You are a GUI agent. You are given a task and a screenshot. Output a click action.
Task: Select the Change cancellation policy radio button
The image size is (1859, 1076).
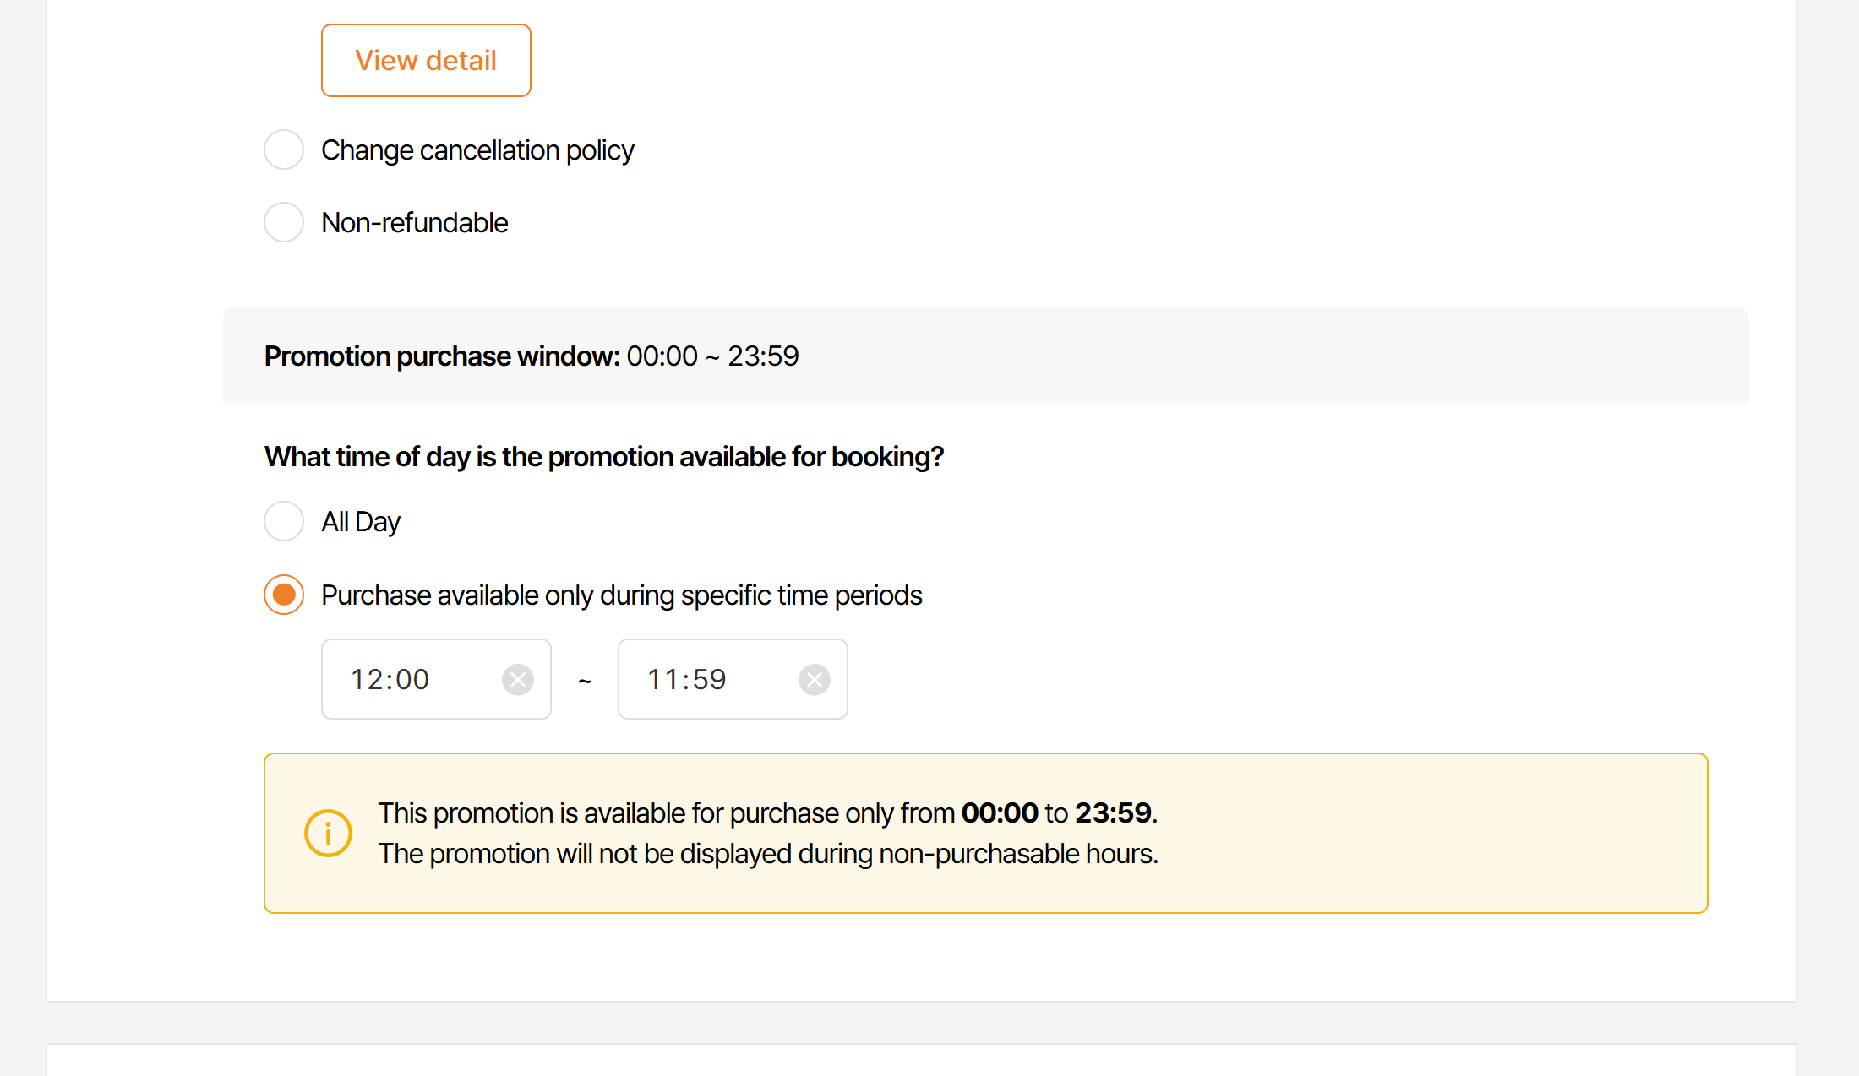(x=284, y=149)
